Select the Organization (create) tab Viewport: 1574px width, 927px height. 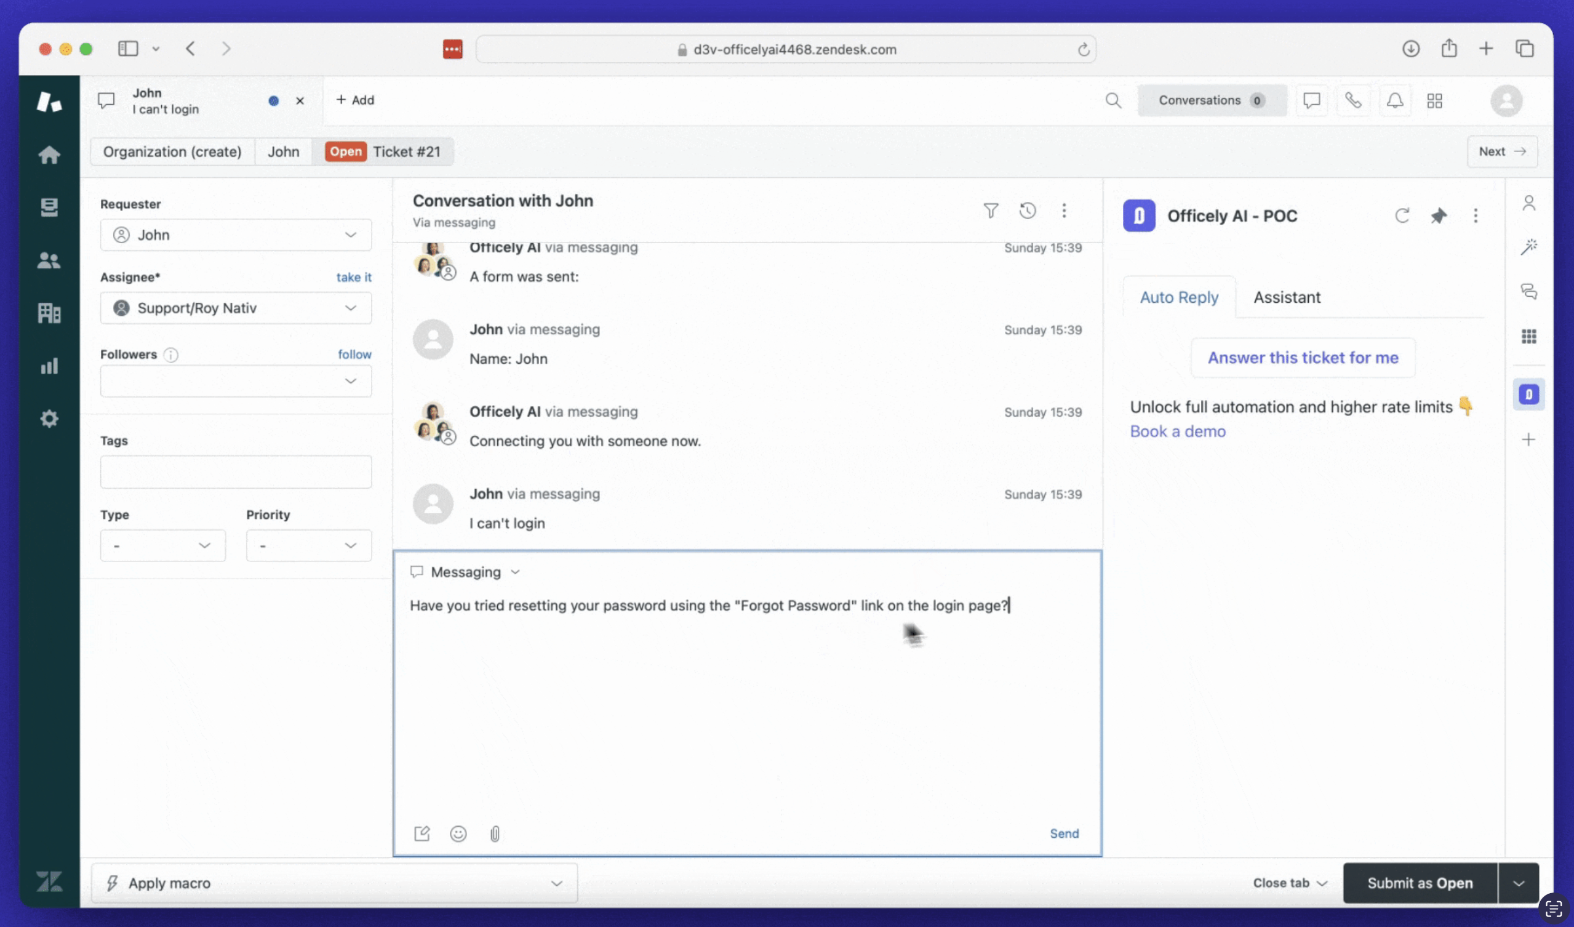click(172, 152)
